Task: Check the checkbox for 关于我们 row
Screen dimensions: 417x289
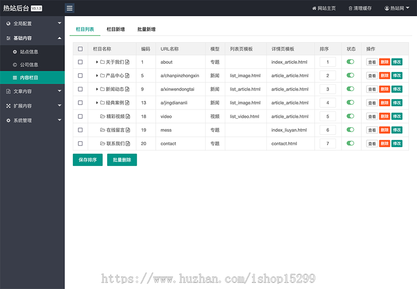Action: (x=80, y=62)
